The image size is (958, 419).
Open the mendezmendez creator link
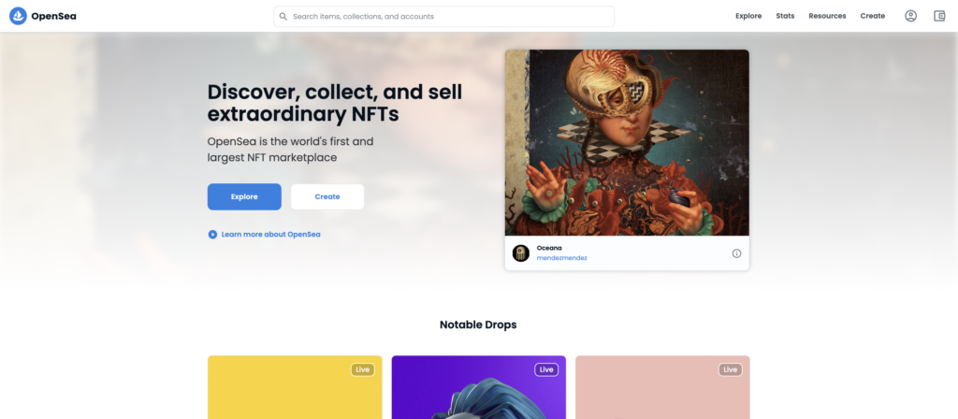[x=561, y=258]
